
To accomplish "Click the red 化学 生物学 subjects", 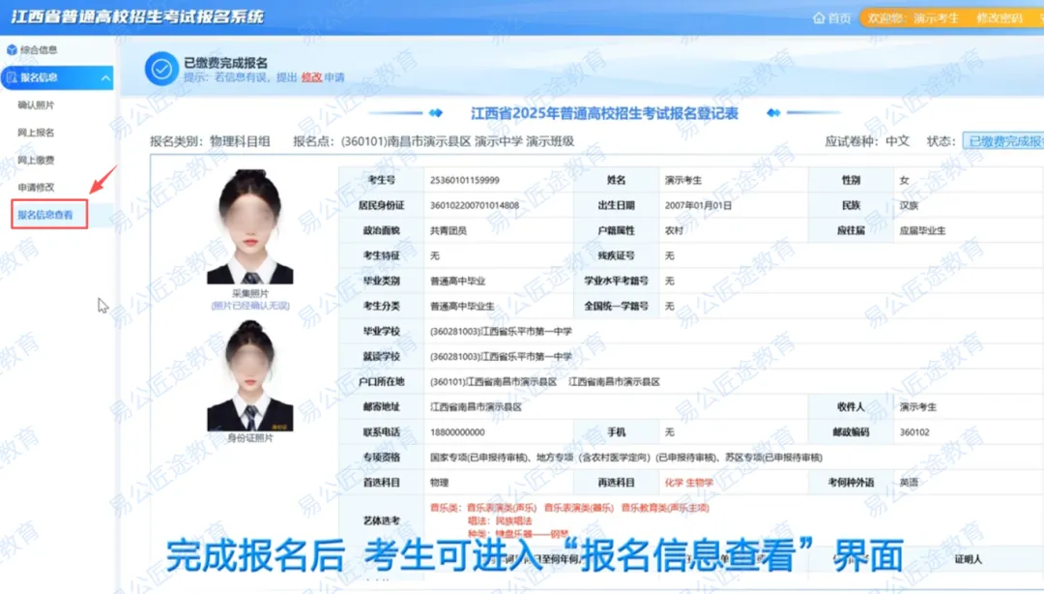I will coord(688,483).
